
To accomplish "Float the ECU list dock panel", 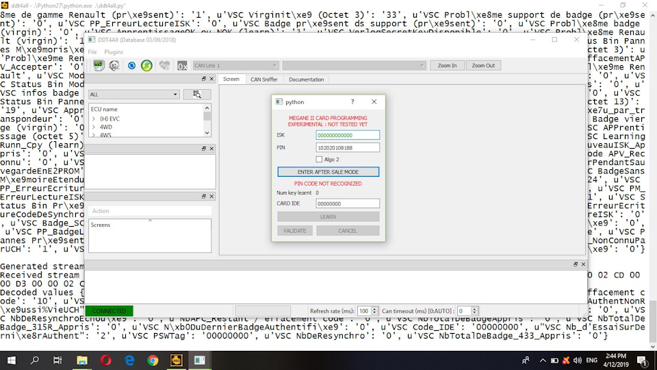I will 204,79.
